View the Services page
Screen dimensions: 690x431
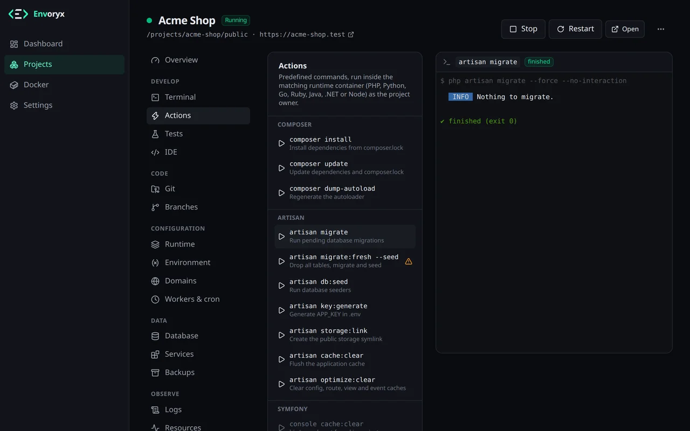198,354
